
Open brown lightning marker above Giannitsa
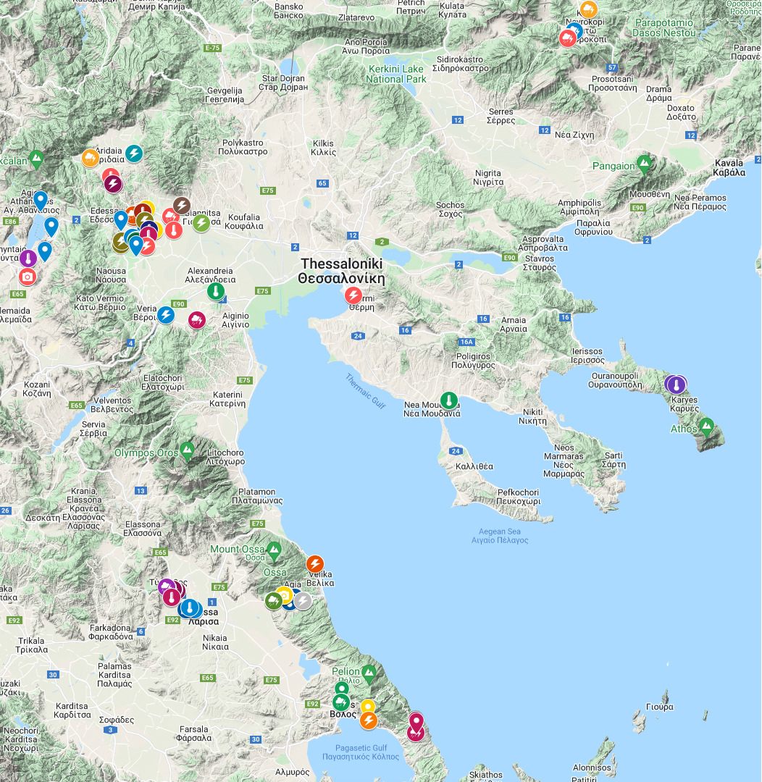click(x=182, y=205)
